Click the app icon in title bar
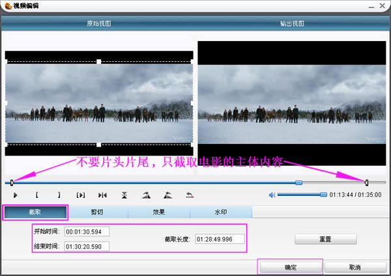391x276 pixels. click(8, 6)
